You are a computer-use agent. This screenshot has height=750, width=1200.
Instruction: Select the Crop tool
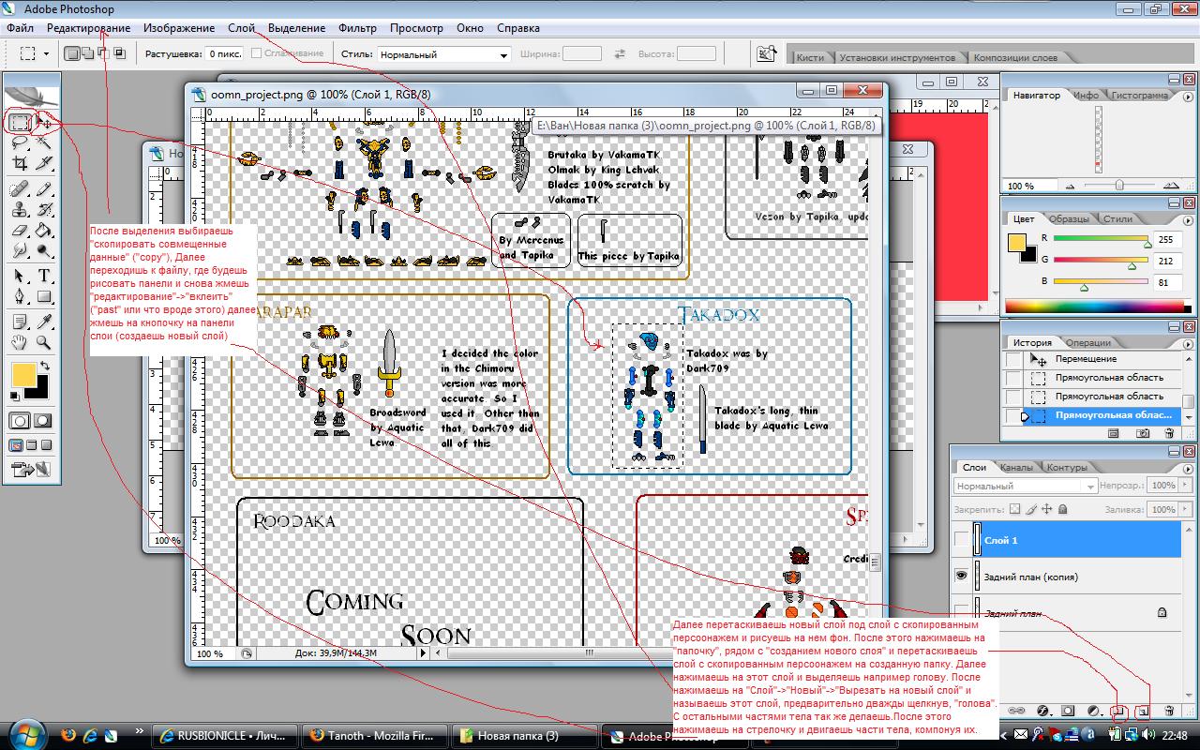point(20,164)
